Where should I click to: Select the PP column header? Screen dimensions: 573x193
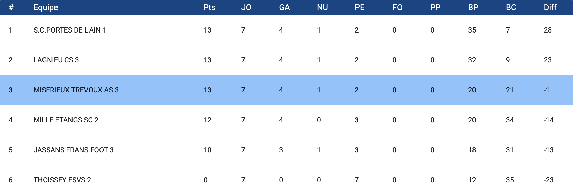435,7
